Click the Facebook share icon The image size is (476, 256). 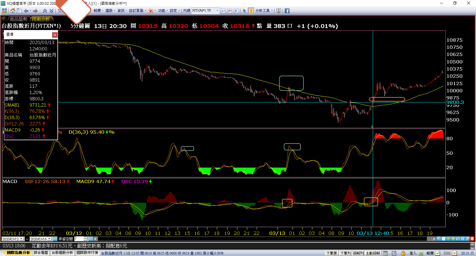point(287,11)
